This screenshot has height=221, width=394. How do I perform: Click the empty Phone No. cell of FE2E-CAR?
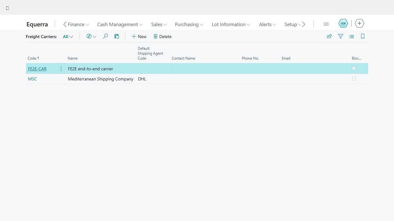point(260,69)
